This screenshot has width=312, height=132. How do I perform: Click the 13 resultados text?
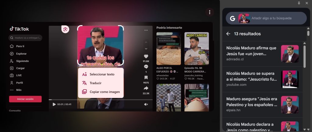[x=247, y=34]
